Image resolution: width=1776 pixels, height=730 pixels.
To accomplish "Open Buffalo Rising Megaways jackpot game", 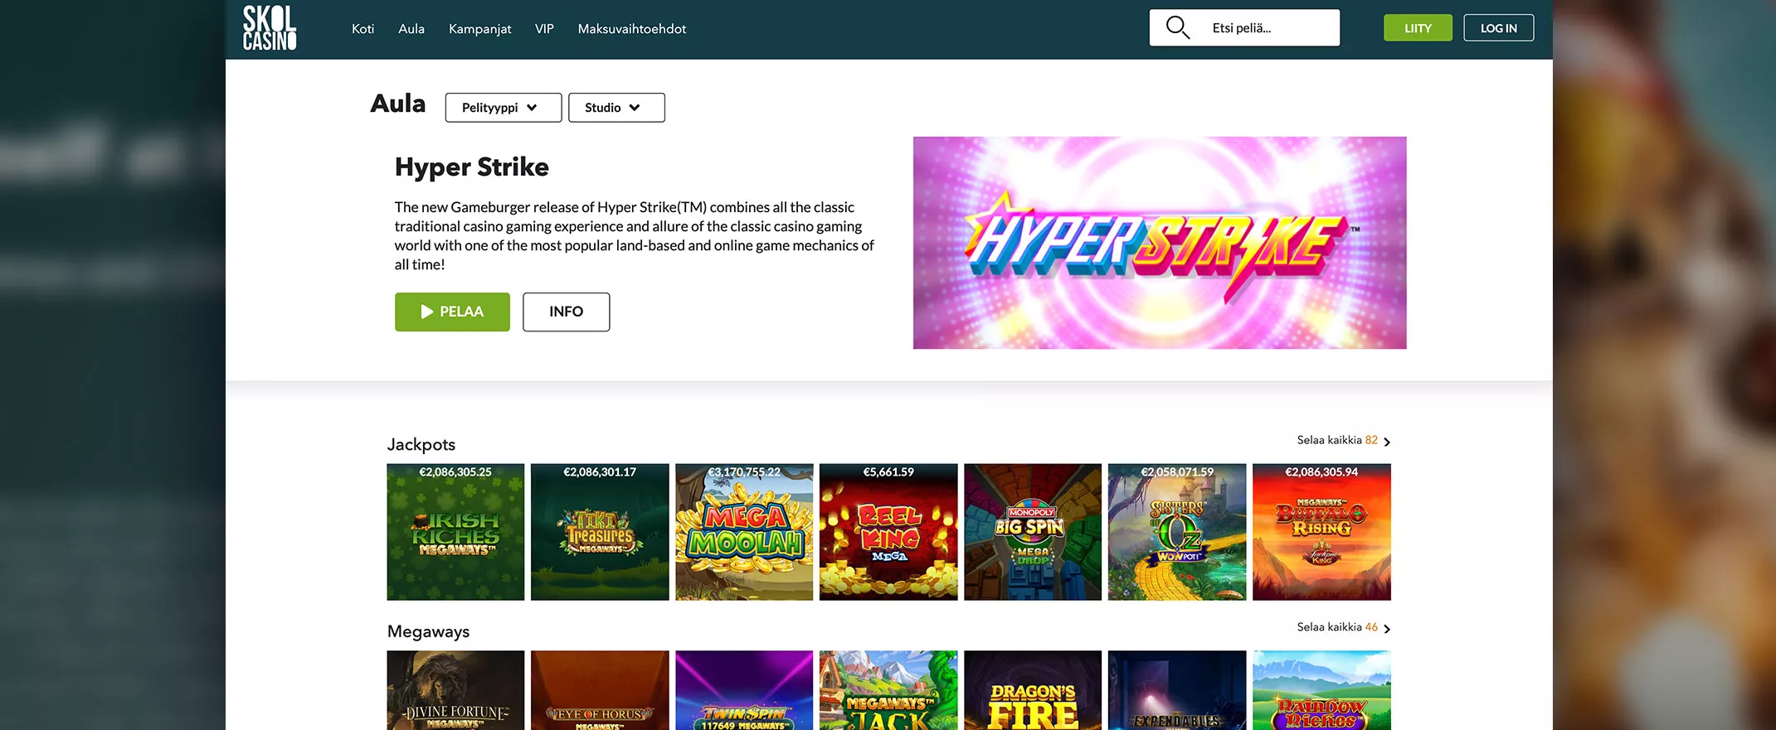I will pos(1321,532).
